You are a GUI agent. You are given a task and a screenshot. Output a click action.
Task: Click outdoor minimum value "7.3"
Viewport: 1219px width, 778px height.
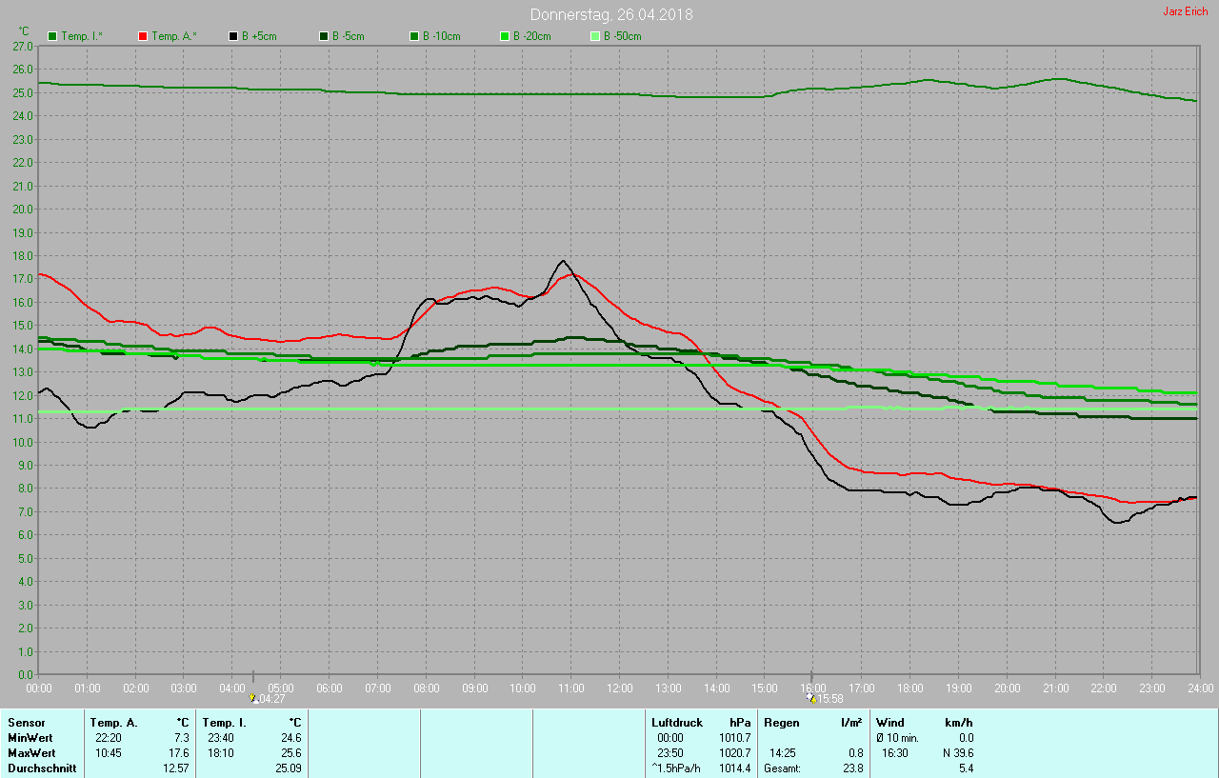181,738
